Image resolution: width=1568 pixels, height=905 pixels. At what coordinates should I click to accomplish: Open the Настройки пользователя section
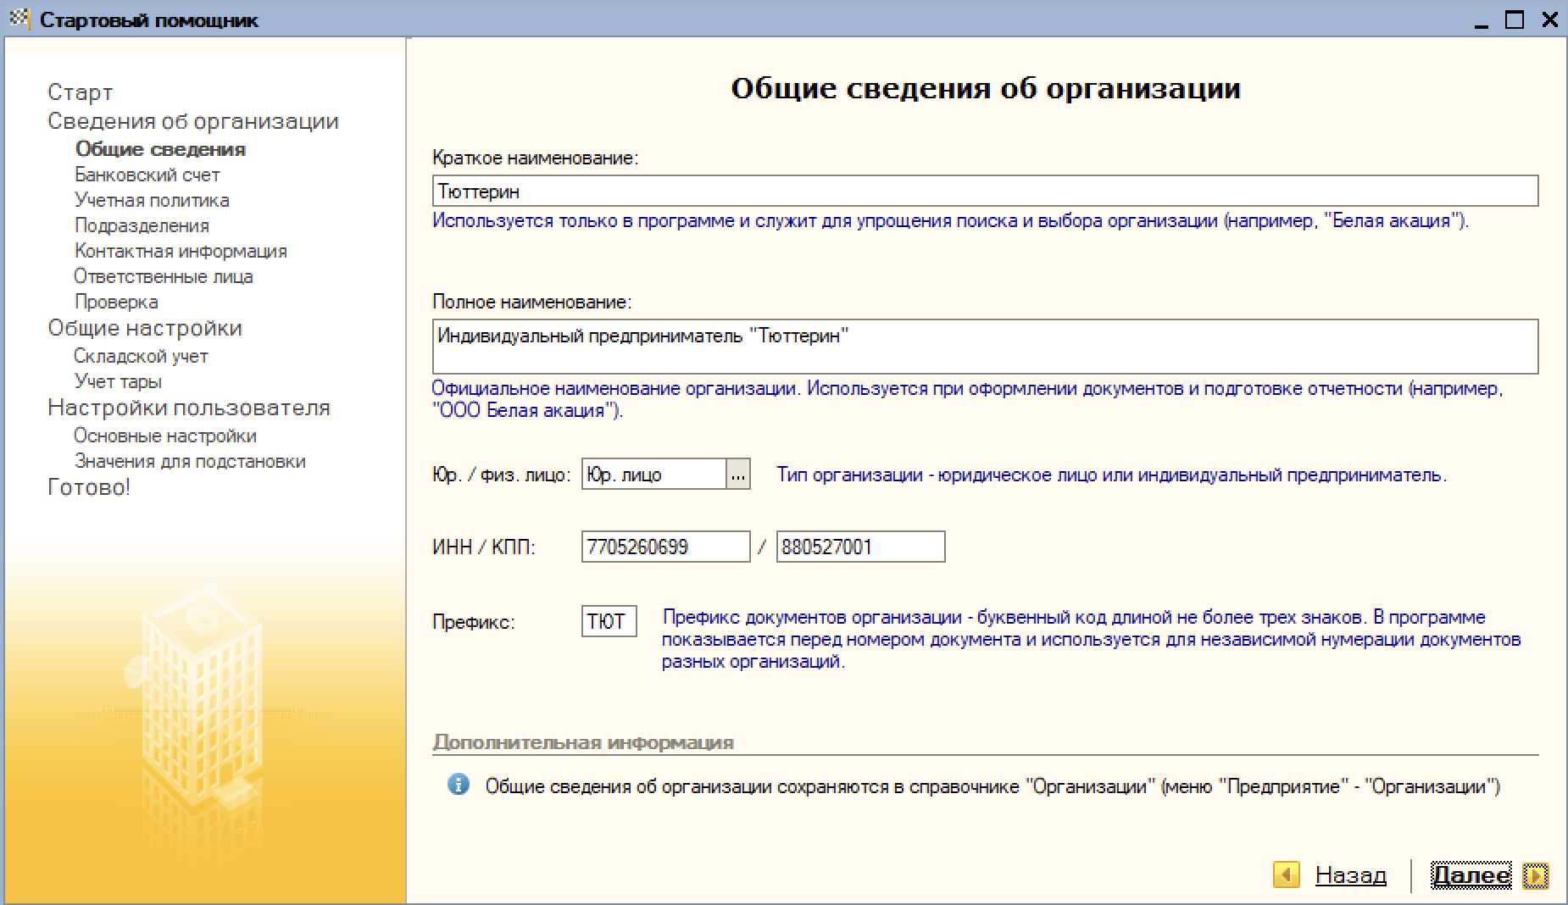pos(189,408)
